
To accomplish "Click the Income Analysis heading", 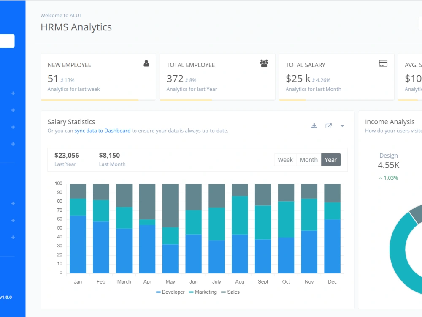I will coord(390,122).
